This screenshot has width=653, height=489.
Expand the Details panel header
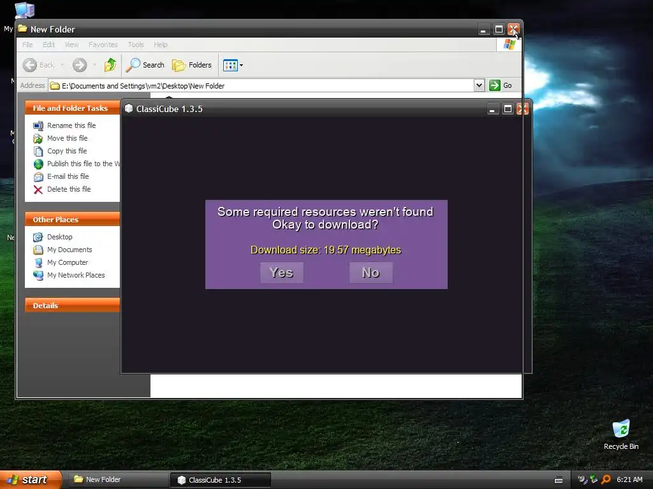tap(73, 306)
